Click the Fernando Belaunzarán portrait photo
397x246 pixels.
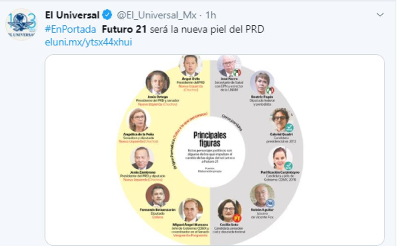tap(157, 196)
